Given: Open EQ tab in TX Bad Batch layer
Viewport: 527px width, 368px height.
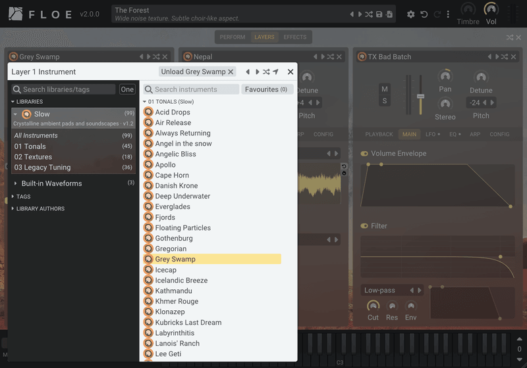Looking at the screenshot, I should coord(455,135).
